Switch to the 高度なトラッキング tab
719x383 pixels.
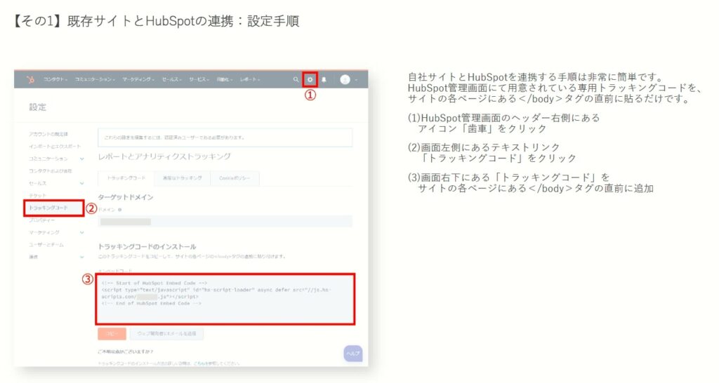point(183,178)
